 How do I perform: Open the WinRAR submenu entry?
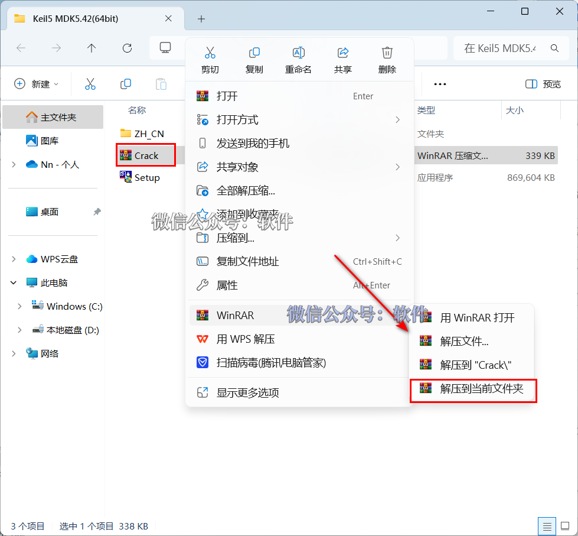tap(299, 316)
